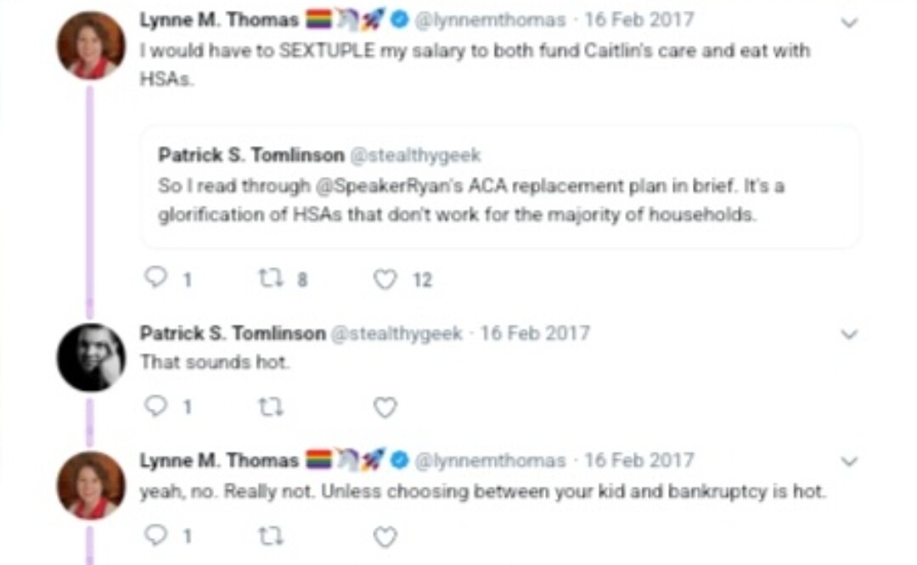This screenshot has width=917, height=565.
Task: Reply to the 'yeah, no. Really not' tweet
Action: click(x=155, y=536)
